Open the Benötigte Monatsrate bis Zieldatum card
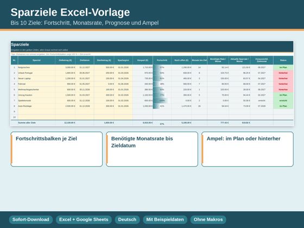 tap(152, 149)
